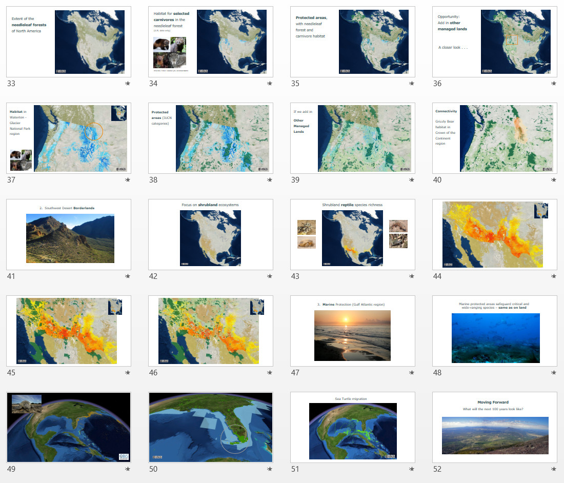The width and height of the screenshot is (564, 483).
Task: Choose the Waterton-Glacier National Park habitat slide
Action: [69, 138]
